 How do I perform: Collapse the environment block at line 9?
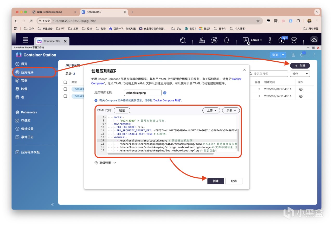pos(106,124)
